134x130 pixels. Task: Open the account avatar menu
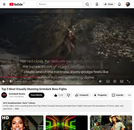[x=128, y=4]
